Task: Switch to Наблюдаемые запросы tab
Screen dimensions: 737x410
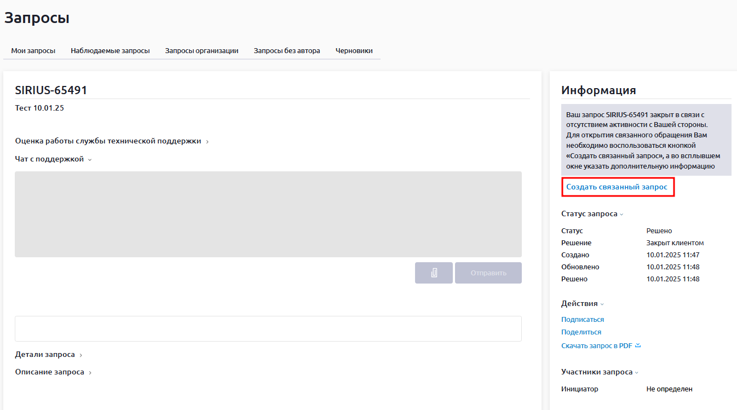Action: coord(110,51)
